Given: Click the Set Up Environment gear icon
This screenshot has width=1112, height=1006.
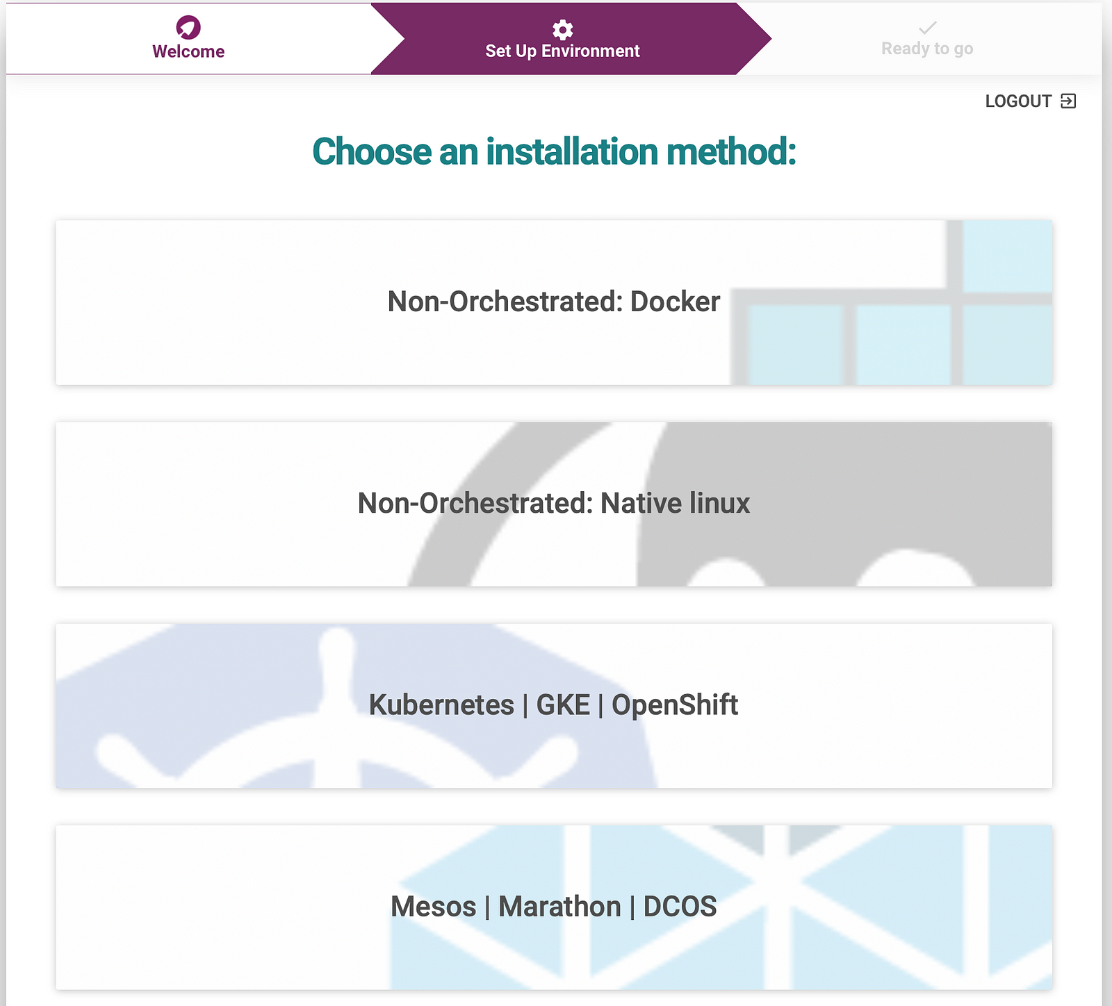Looking at the screenshot, I should 562,29.
